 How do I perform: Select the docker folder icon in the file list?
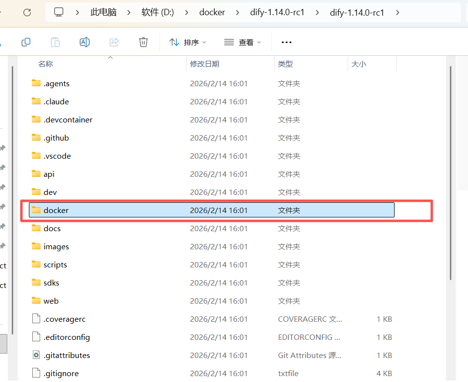point(36,210)
